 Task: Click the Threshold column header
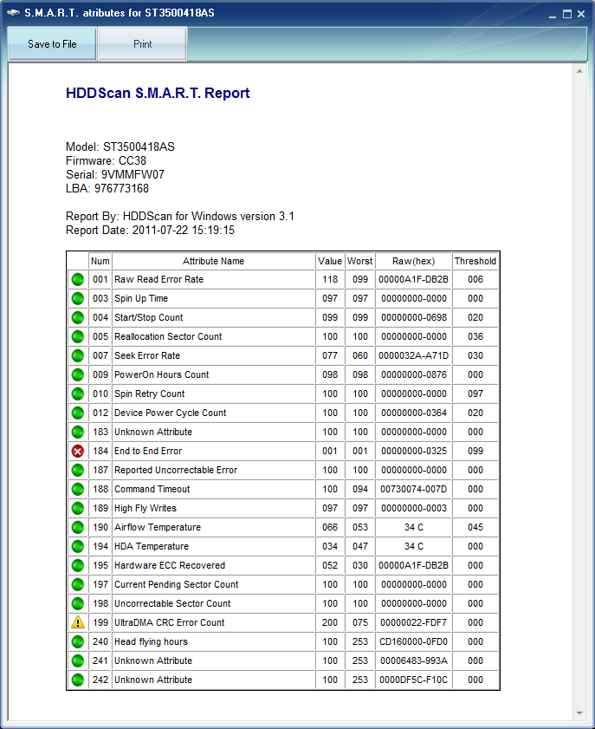click(x=475, y=261)
